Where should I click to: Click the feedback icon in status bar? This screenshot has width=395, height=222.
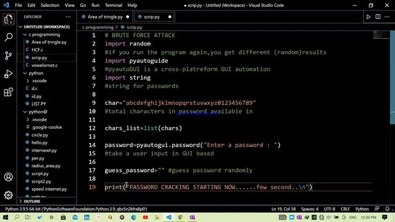pos(377,209)
